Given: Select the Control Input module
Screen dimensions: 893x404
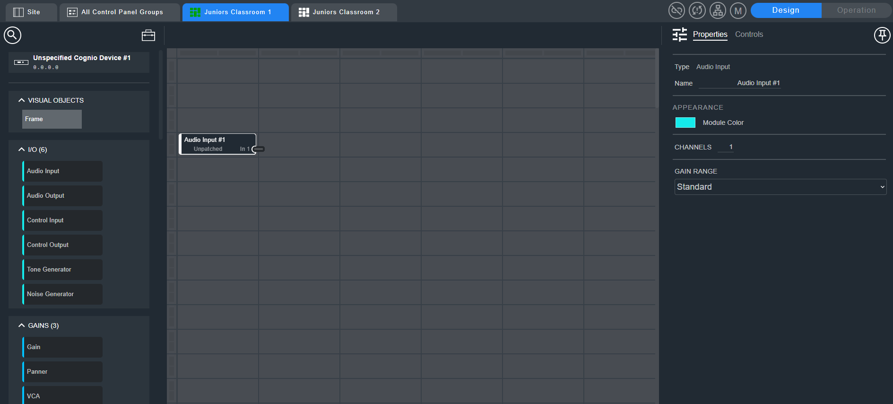Looking at the screenshot, I should click(x=62, y=220).
